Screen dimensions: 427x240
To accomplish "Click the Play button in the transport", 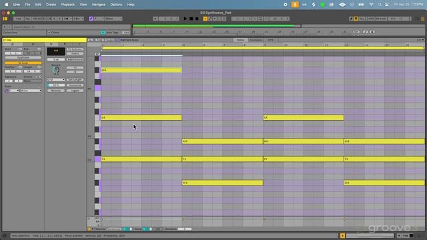I will 185,19.
